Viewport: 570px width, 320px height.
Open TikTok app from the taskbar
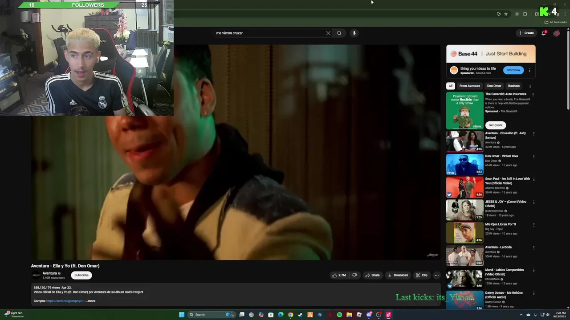point(388,315)
